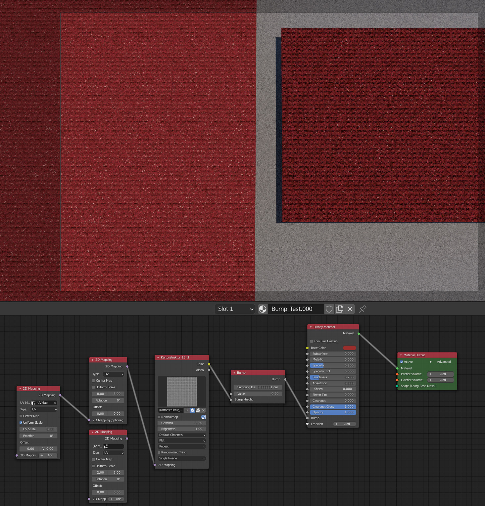Collapse the Disney Material node

[x=311, y=327]
